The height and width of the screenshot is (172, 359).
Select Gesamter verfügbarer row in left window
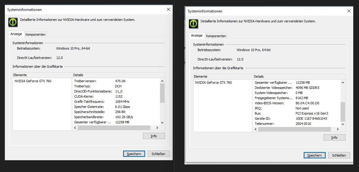pos(116,122)
